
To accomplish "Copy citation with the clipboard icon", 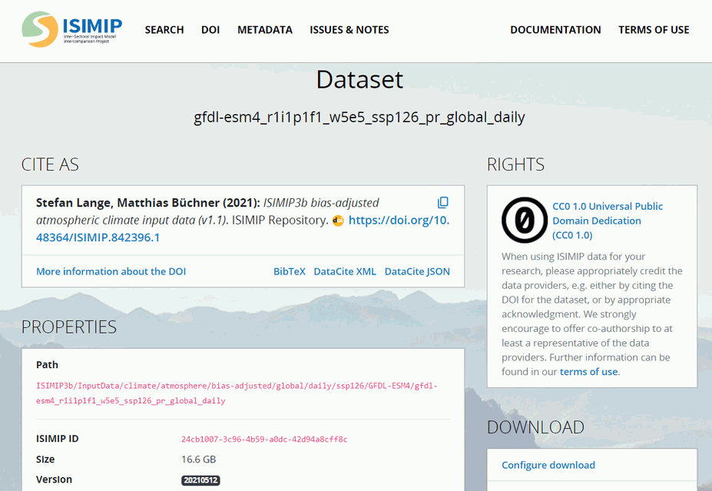I will [442, 202].
